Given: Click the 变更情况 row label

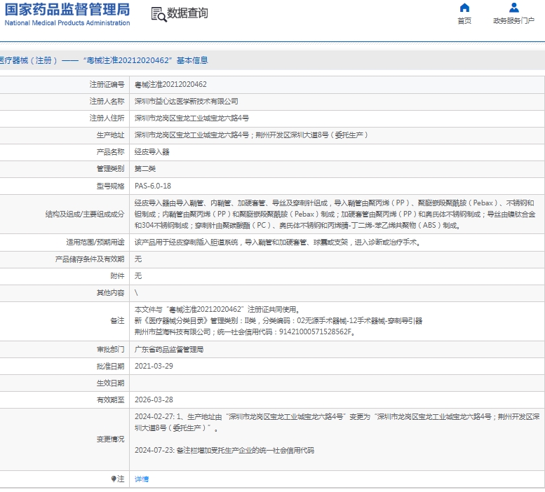Looking at the screenshot, I should click(x=110, y=439).
